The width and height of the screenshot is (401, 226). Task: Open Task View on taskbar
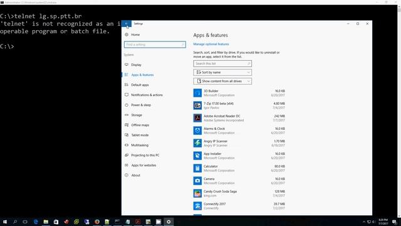25,222
